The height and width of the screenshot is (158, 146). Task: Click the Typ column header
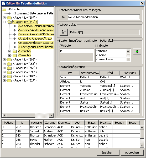[70, 73]
